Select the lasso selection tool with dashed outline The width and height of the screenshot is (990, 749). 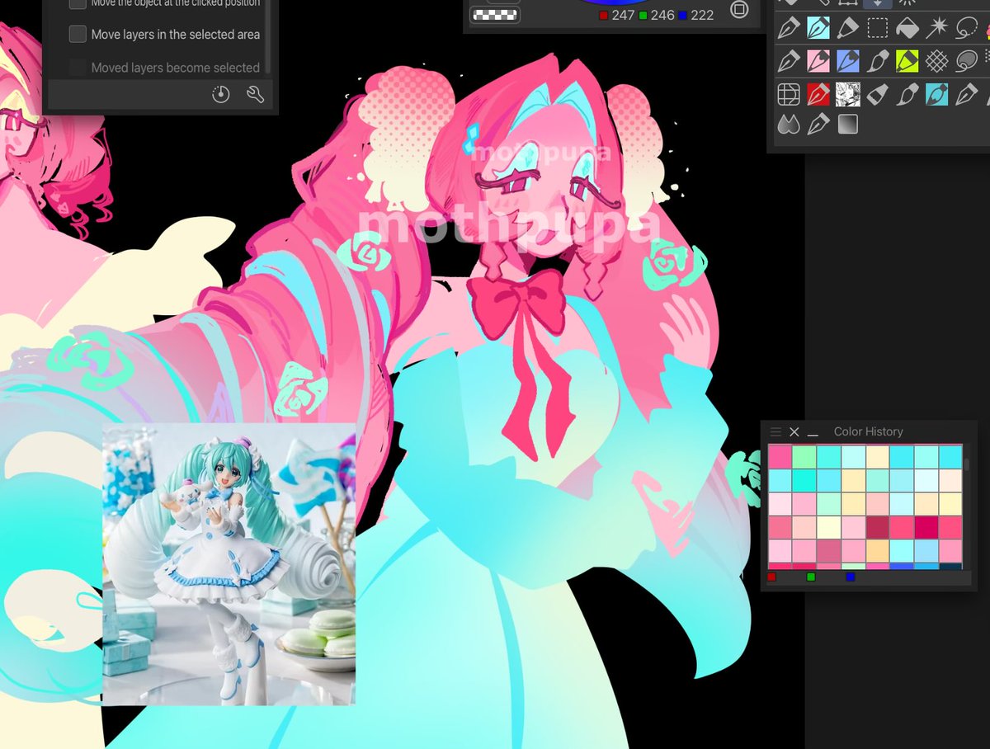coord(966,28)
